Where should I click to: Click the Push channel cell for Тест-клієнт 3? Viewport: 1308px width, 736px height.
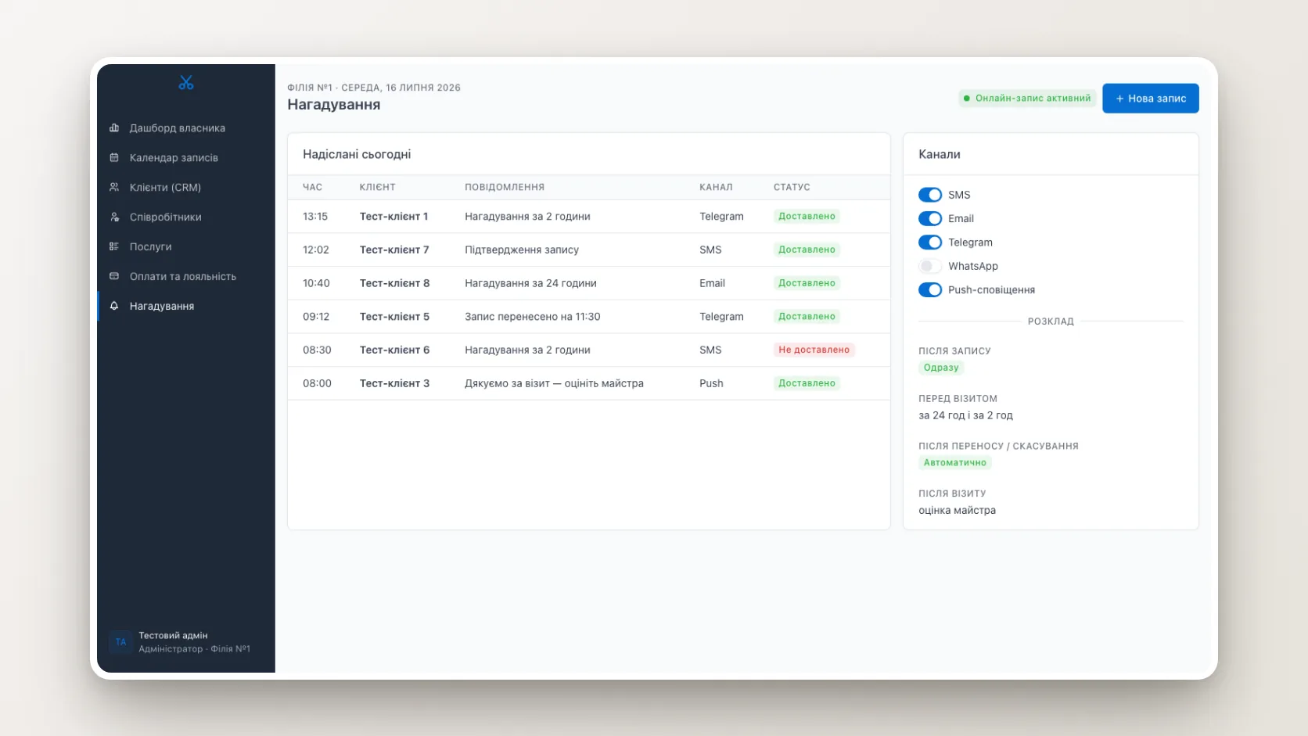click(x=711, y=383)
